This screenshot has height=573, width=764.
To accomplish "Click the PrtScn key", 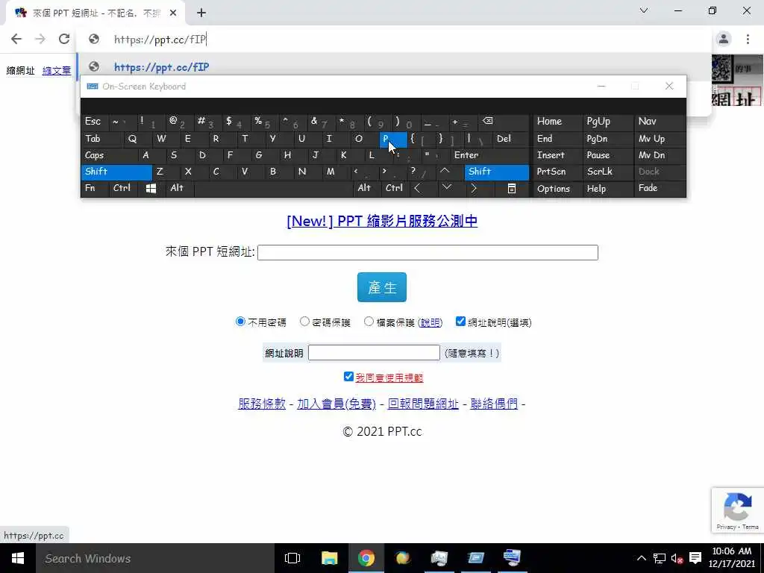I will [557, 172].
